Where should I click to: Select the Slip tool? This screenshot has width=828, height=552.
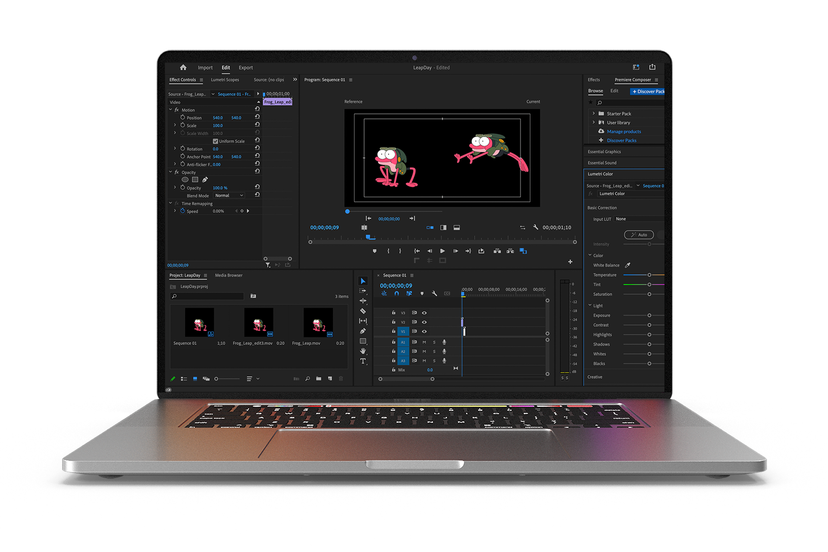(x=363, y=321)
